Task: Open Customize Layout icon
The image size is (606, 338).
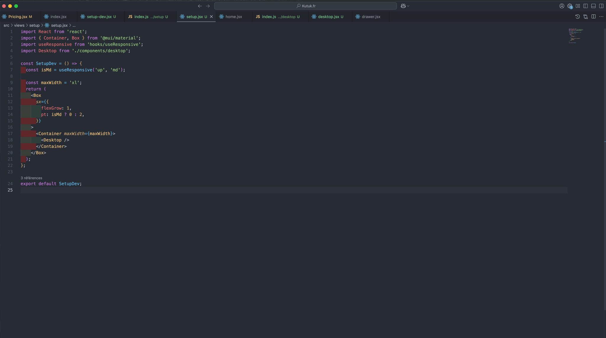Action: (x=578, y=6)
